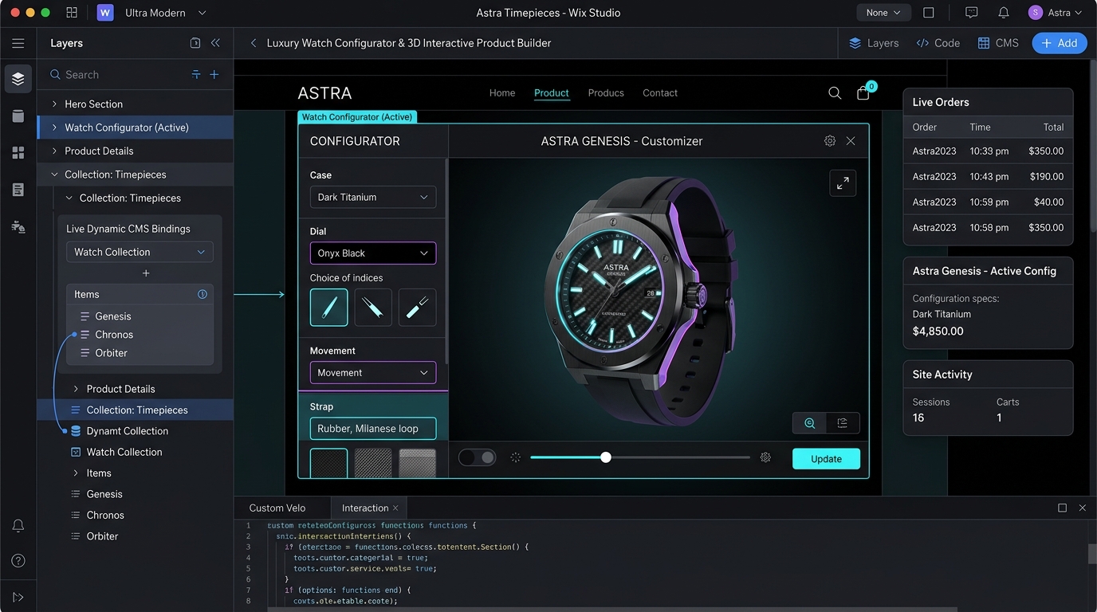Select the Layers stack icon in the left rail
The image size is (1097, 612).
pos(18,79)
